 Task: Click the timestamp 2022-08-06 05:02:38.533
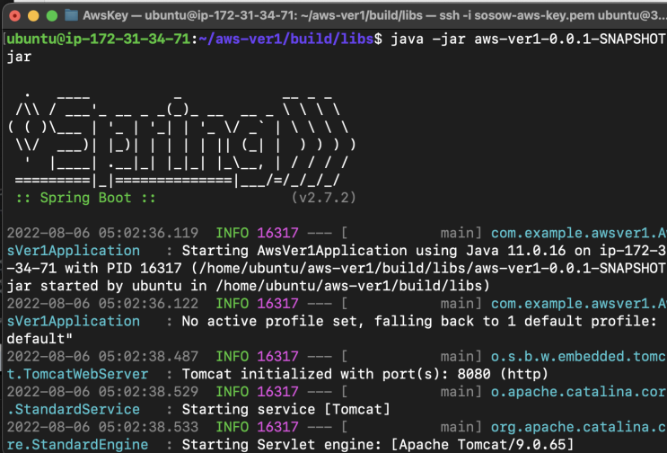[x=102, y=427]
